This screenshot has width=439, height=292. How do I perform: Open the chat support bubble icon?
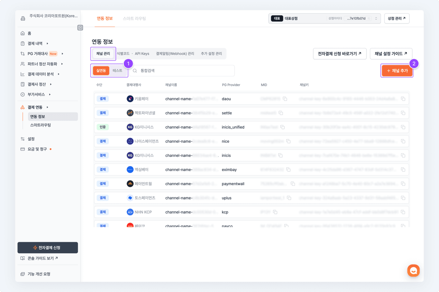pyautogui.click(x=413, y=270)
